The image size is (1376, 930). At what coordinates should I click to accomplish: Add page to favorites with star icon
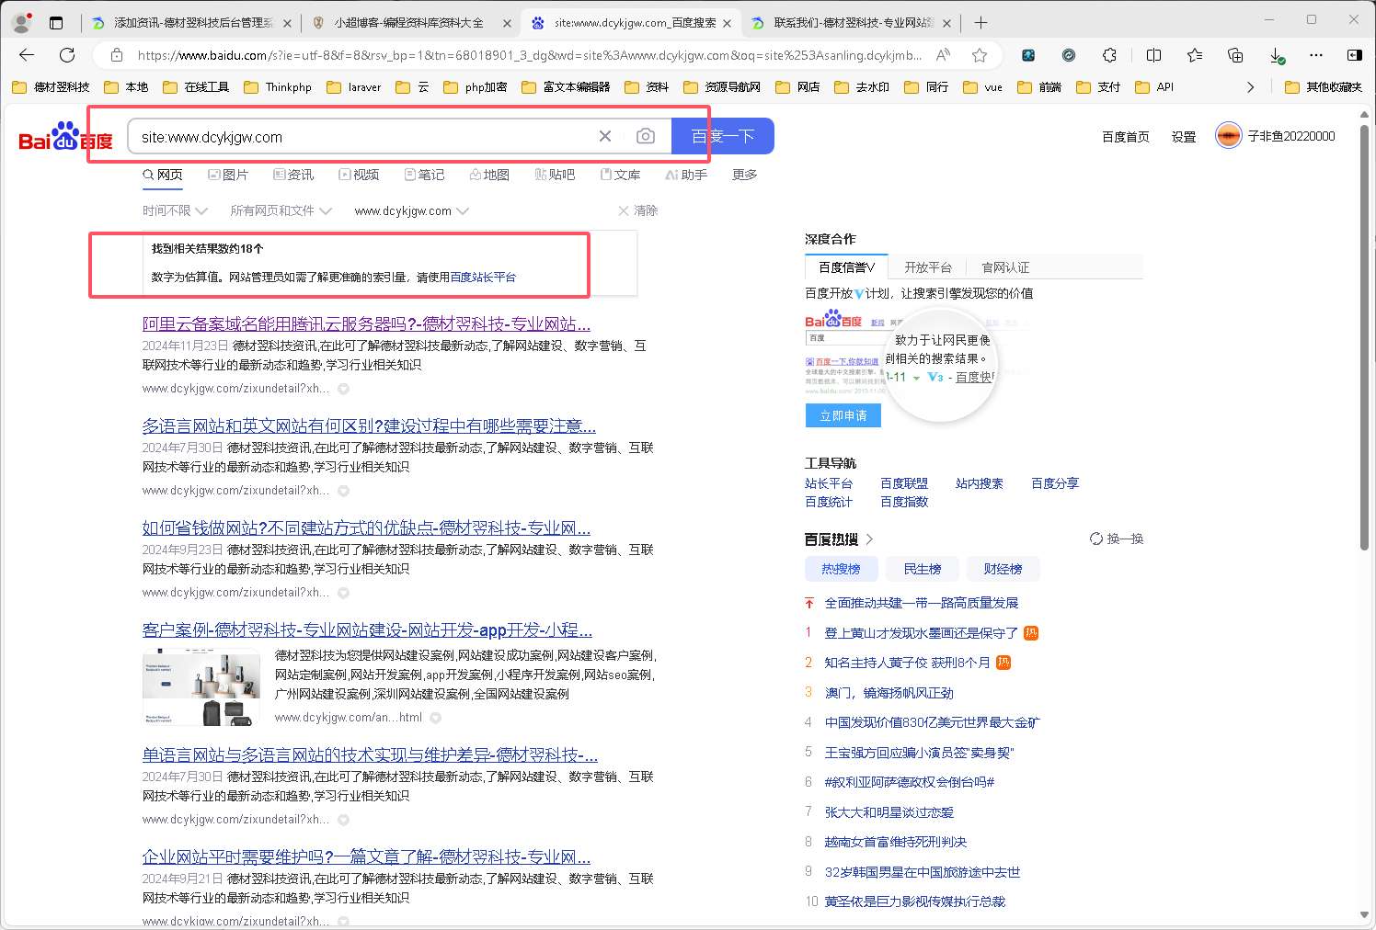pyautogui.click(x=980, y=55)
